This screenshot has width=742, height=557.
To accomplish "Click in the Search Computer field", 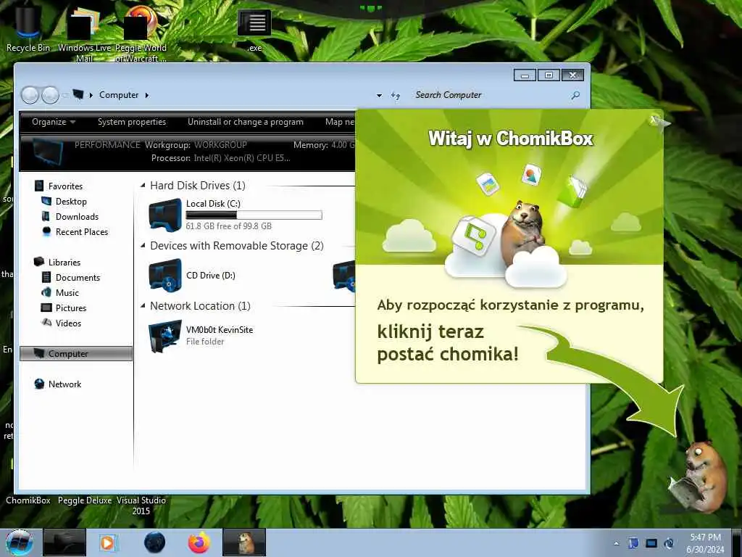I will point(490,95).
